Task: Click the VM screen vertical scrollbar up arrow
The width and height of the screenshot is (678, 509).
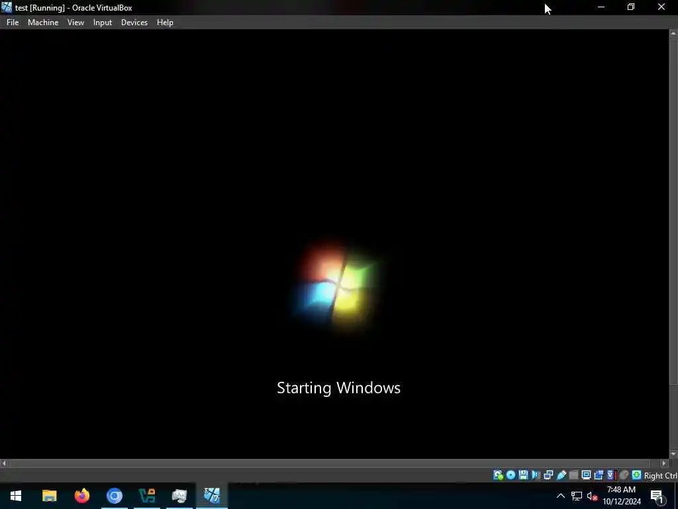Action: 673,33
